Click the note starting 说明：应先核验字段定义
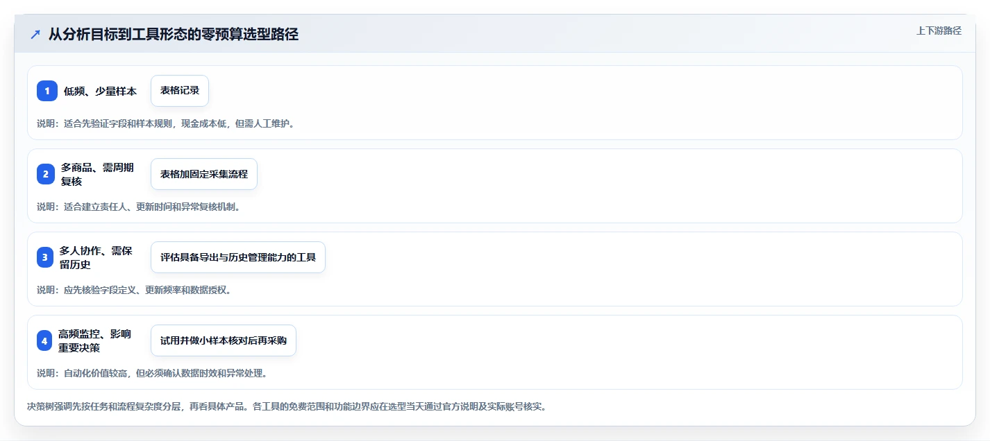 pyautogui.click(x=134, y=290)
